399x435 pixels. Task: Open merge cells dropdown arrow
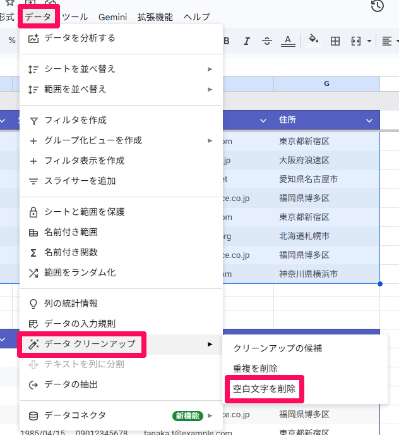(x=369, y=41)
